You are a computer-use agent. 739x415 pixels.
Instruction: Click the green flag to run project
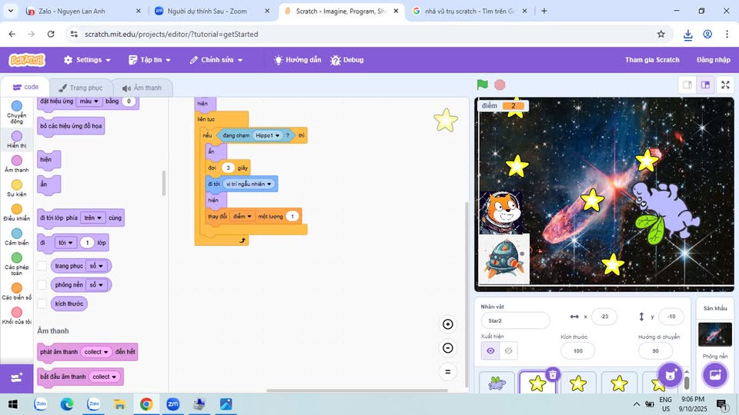pyautogui.click(x=482, y=85)
